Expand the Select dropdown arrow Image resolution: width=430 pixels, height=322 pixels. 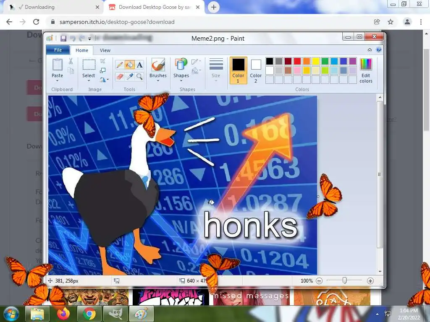point(89,81)
